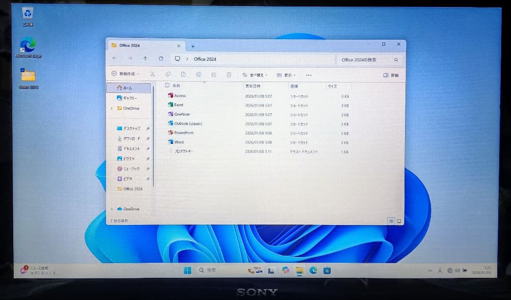Navigate up with the up arrow button

(145, 58)
